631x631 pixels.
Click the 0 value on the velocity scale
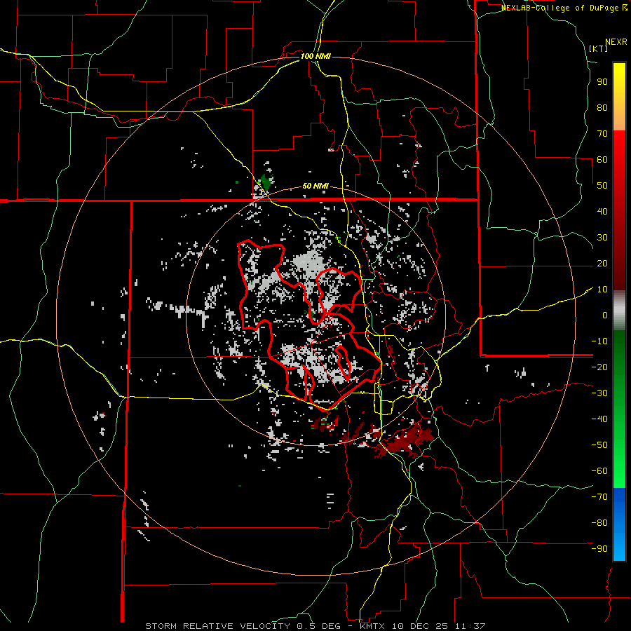coord(604,315)
